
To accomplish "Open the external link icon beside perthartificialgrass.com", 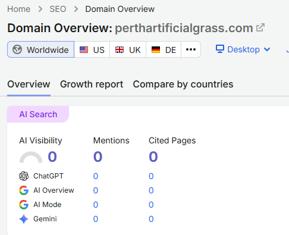I will click(260, 28).
